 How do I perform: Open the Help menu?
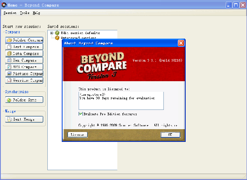36,13
